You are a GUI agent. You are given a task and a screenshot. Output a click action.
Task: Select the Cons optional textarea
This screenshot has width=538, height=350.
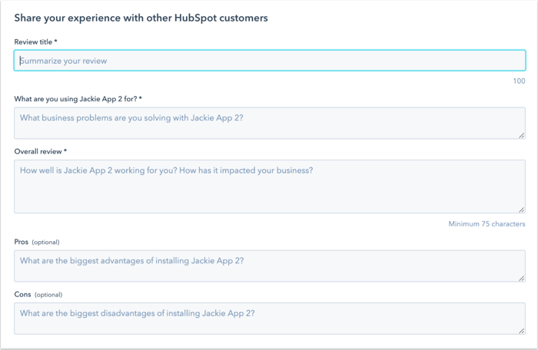point(270,319)
